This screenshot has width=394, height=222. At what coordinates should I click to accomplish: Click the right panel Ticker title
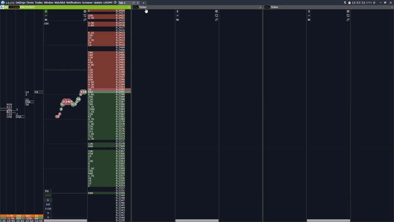click(x=274, y=7)
